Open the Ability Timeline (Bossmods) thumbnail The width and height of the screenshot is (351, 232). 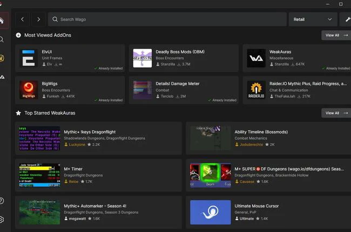click(210, 138)
